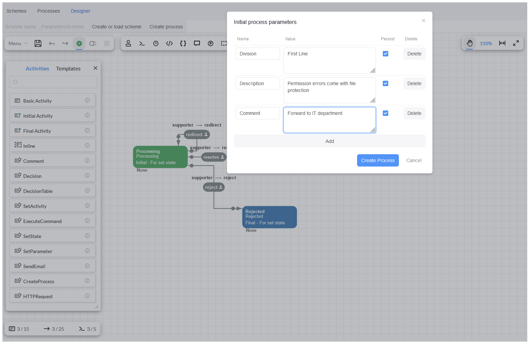Open the Actors person icon
This screenshot has width=530, height=344.
[x=128, y=43]
